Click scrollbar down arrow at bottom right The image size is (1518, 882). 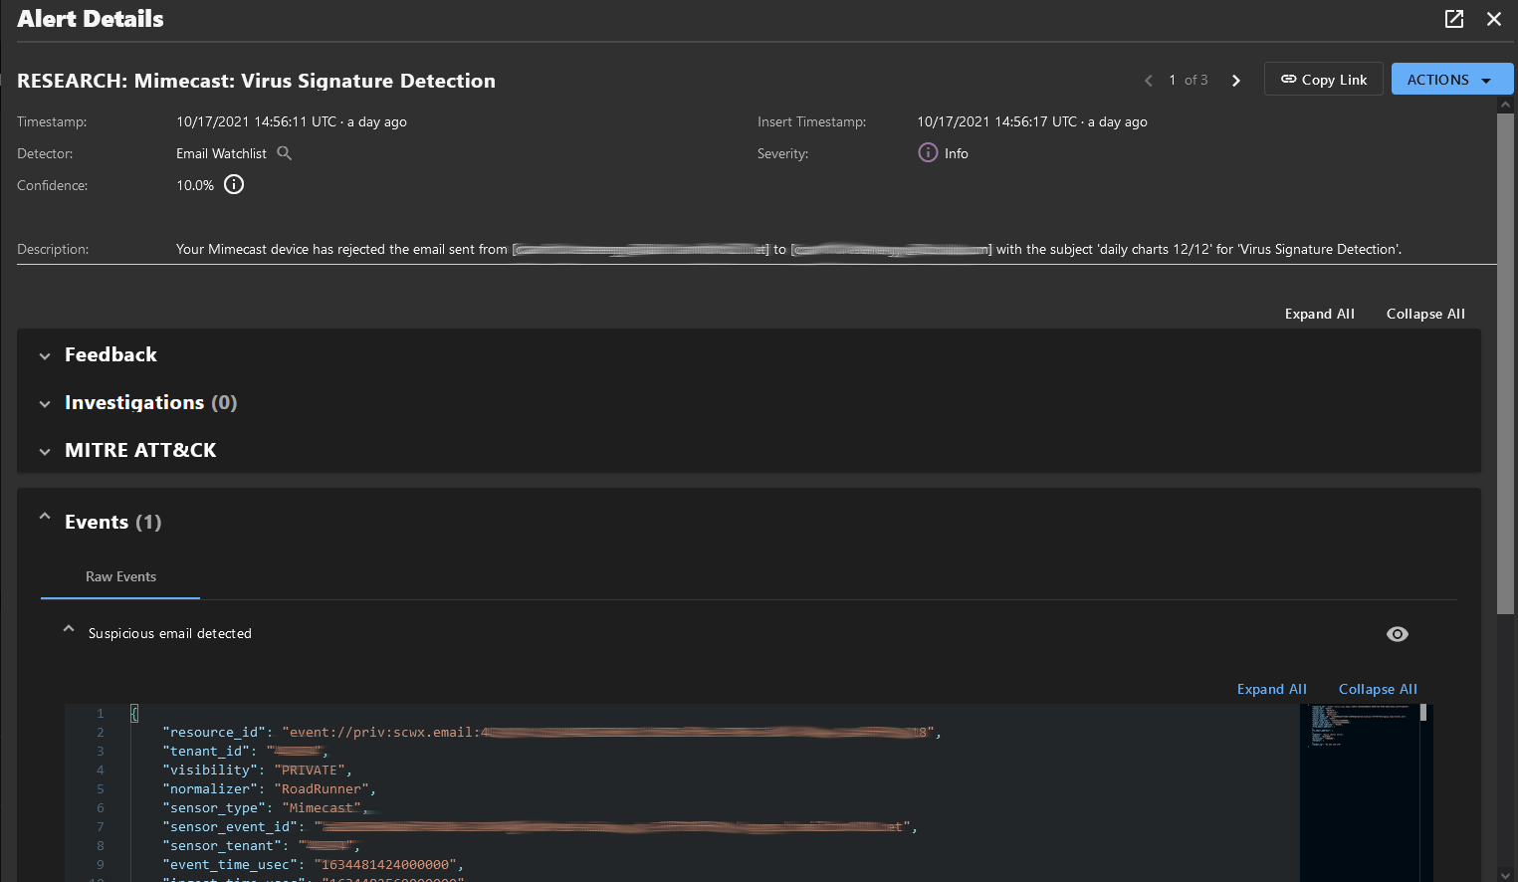pos(1505,875)
